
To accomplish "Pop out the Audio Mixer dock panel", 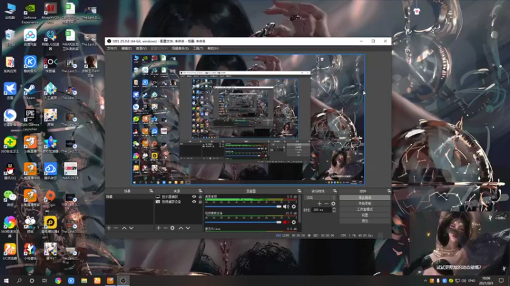I will [299, 191].
